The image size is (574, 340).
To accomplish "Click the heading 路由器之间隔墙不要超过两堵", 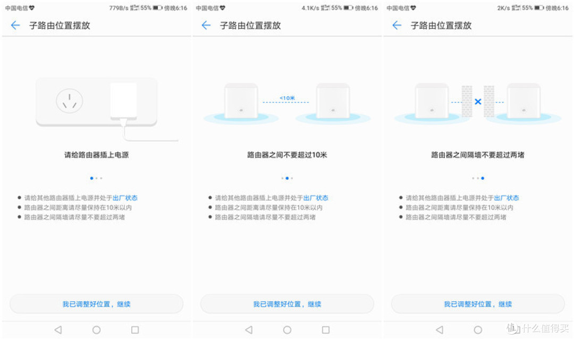I will [x=478, y=155].
